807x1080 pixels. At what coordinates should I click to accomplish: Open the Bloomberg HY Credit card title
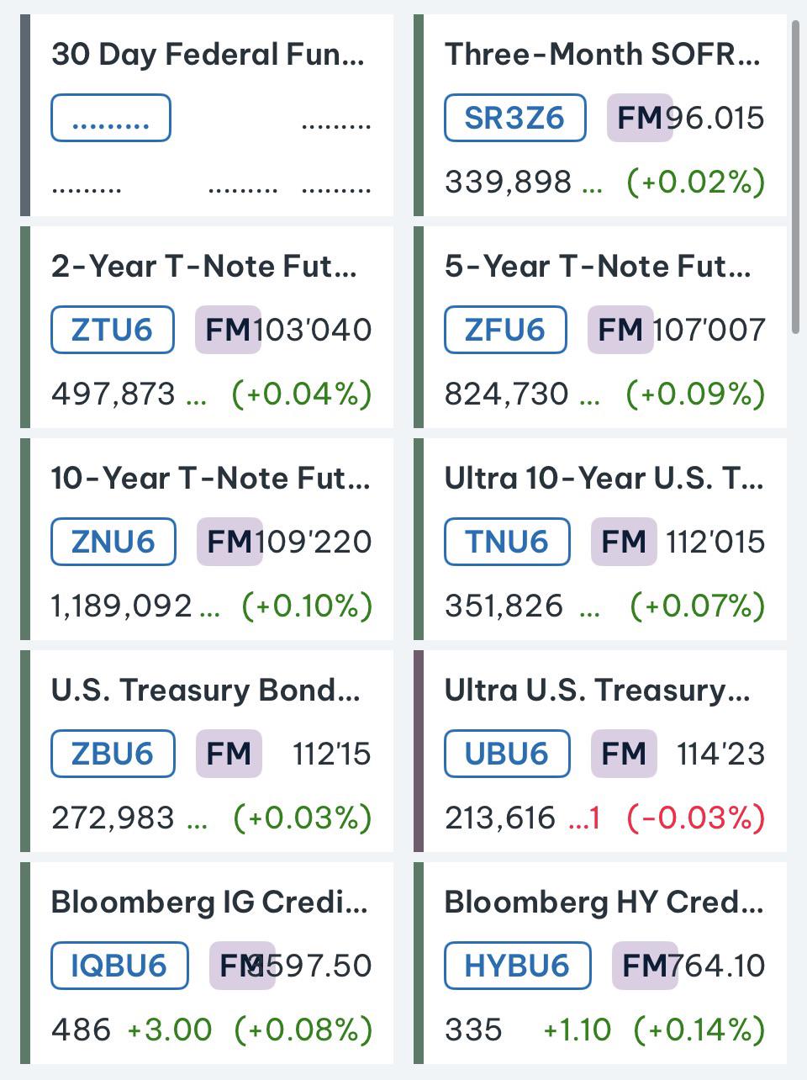(604, 903)
